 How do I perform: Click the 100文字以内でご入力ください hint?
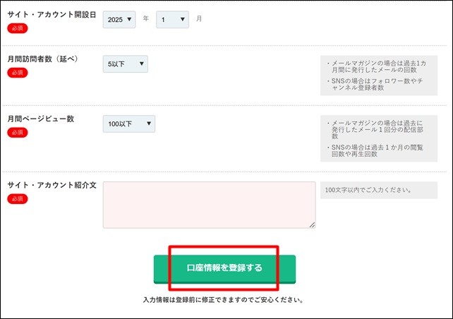pos(368,190)
